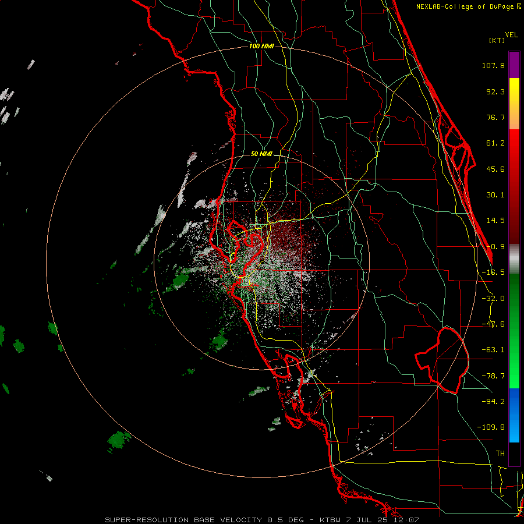This screenshot has width=524, height=524.
Task: Click the -109.8 velocity scale value
Action: (491, 427)
